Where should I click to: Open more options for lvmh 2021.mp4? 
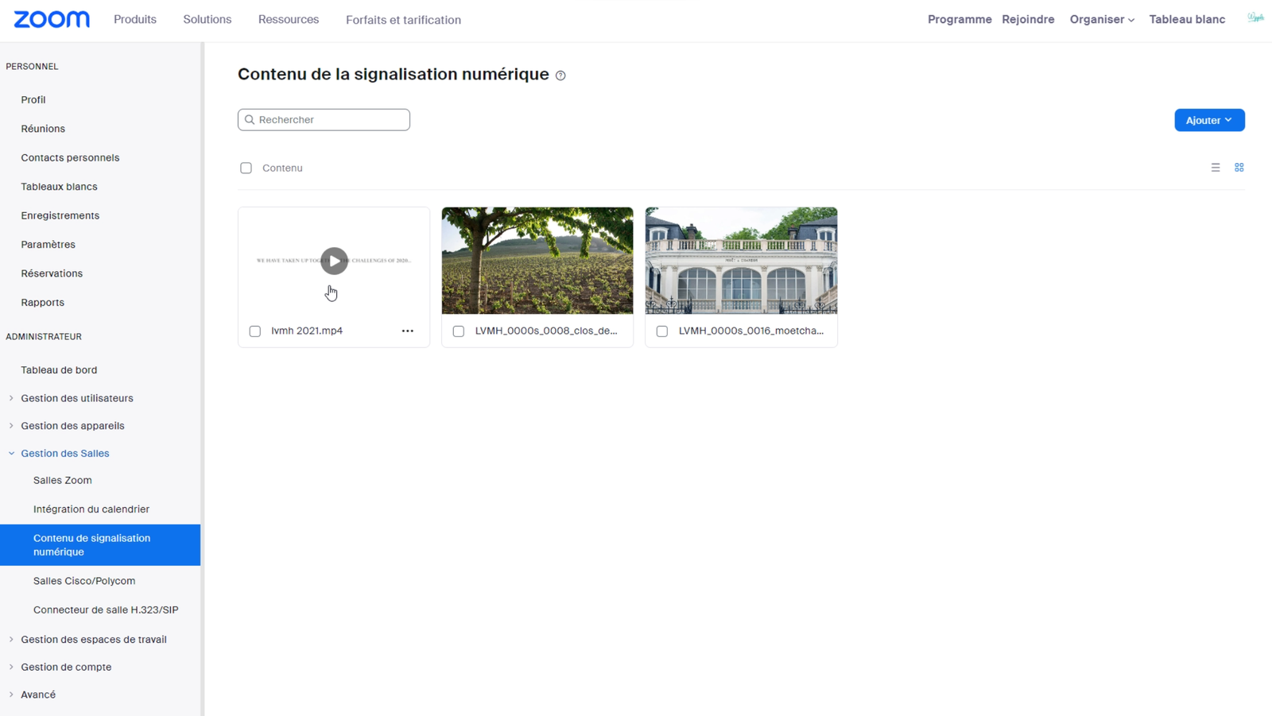click(x=408, y=331)
